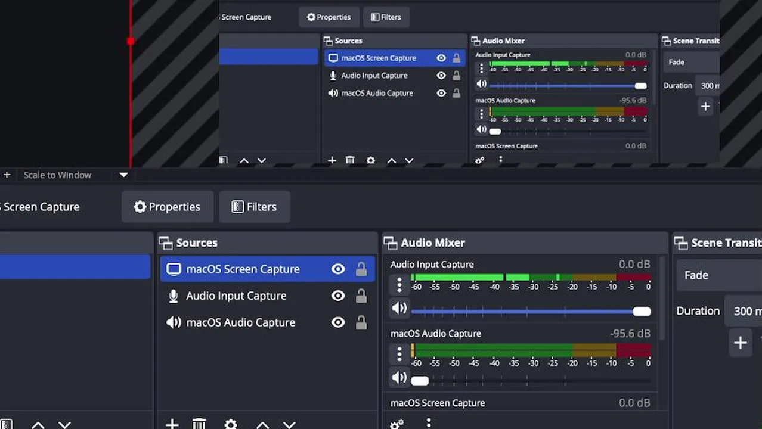Click trash icon in preview Sources toolbar

click(350, 161)
